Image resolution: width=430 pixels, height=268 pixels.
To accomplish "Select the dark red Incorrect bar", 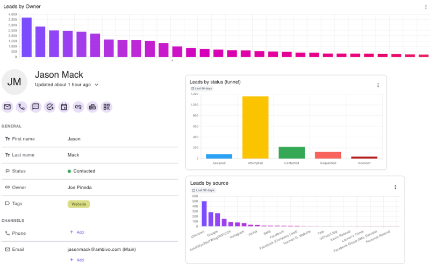I will click(x=364, y=158).
